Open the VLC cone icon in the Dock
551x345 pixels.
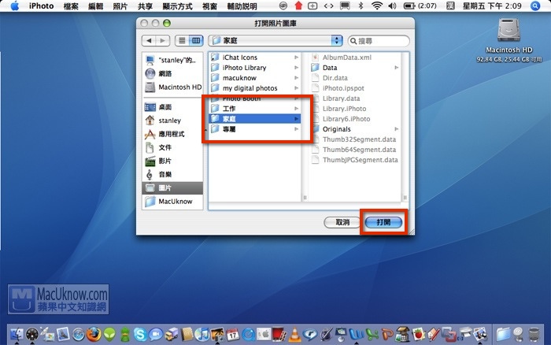click(294, 335)
